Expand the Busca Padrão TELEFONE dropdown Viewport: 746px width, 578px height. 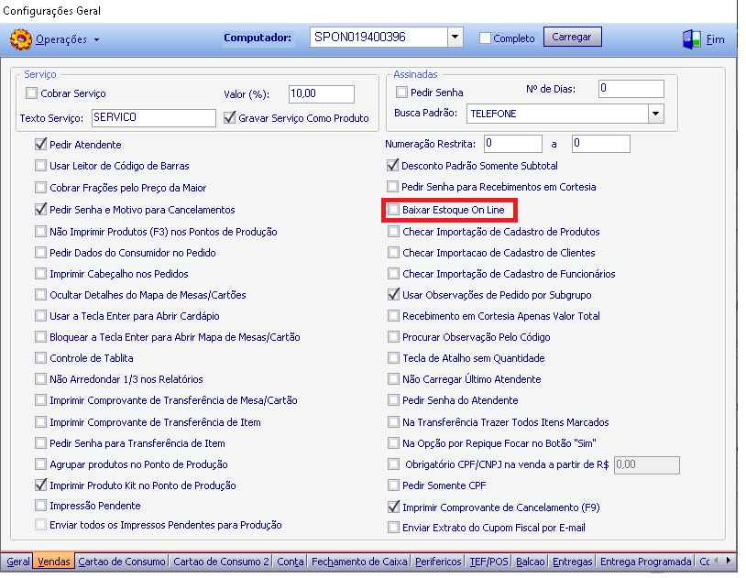[655, 114]
